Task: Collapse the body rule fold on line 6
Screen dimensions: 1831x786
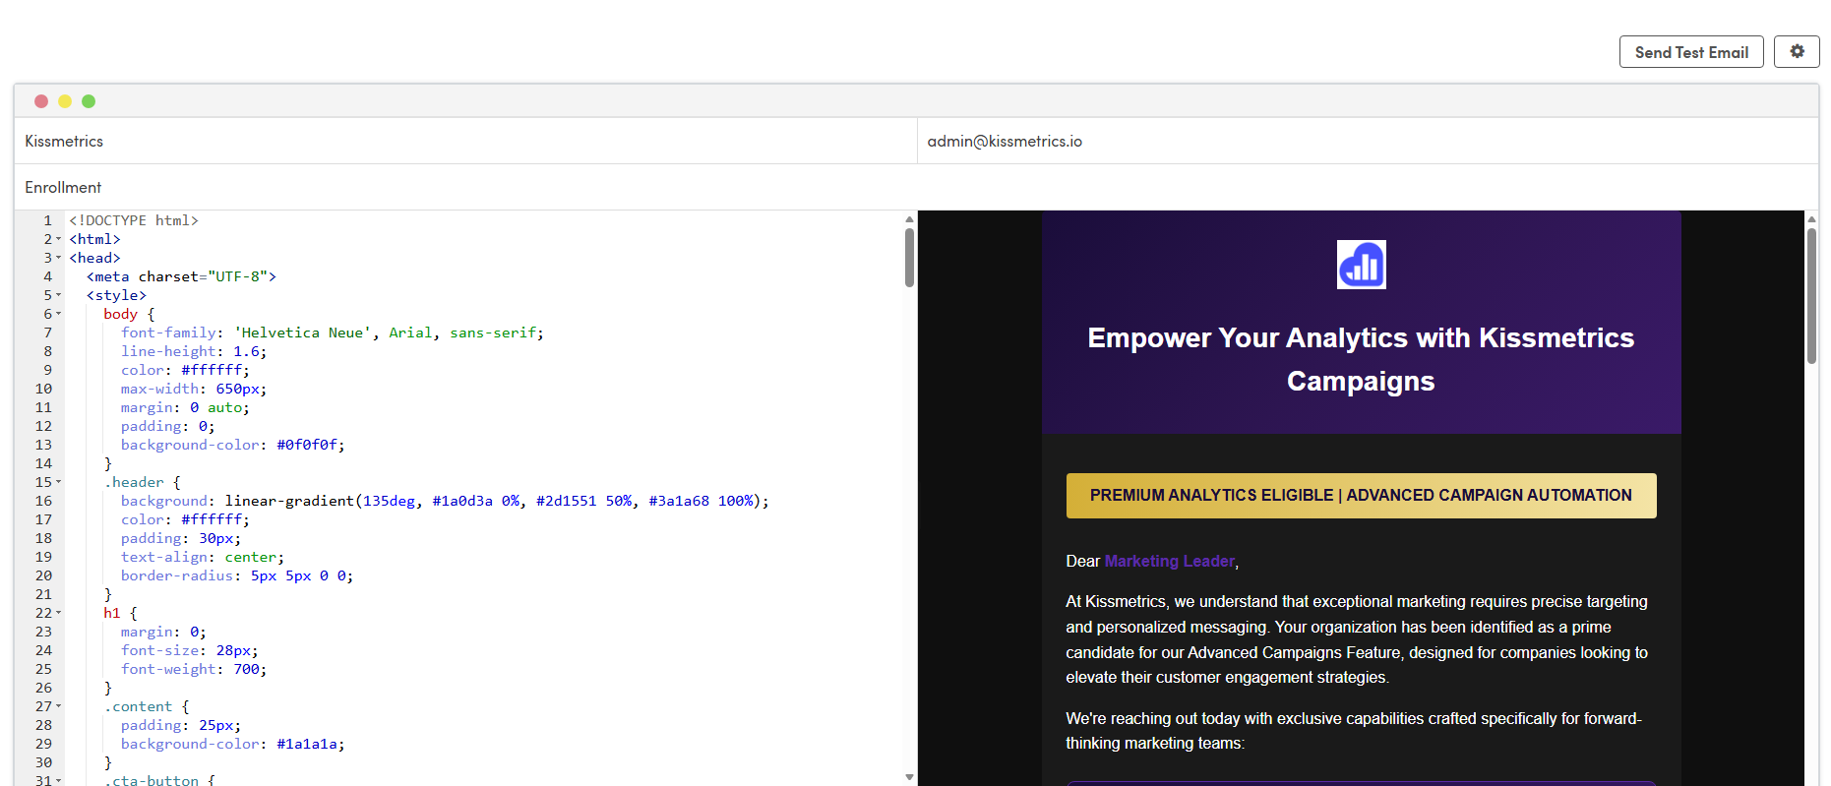Action: 59,314
